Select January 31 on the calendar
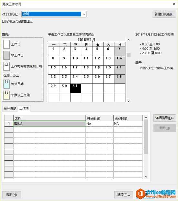Image resolution: width=178 pixels, height=201 pixels. point(76,88)
